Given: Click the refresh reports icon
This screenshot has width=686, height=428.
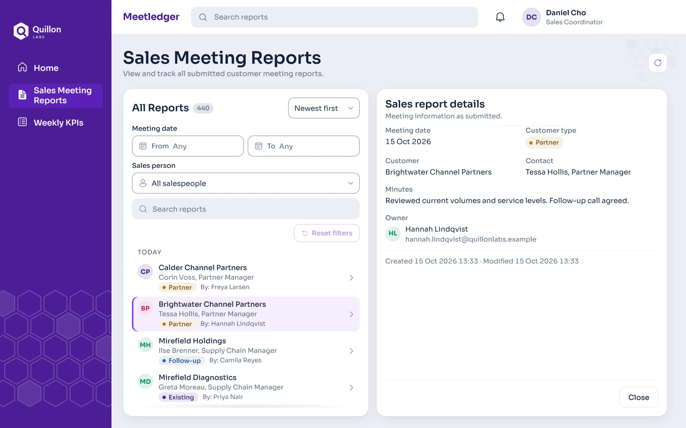Looking at the screenshot, I should 658,63.
